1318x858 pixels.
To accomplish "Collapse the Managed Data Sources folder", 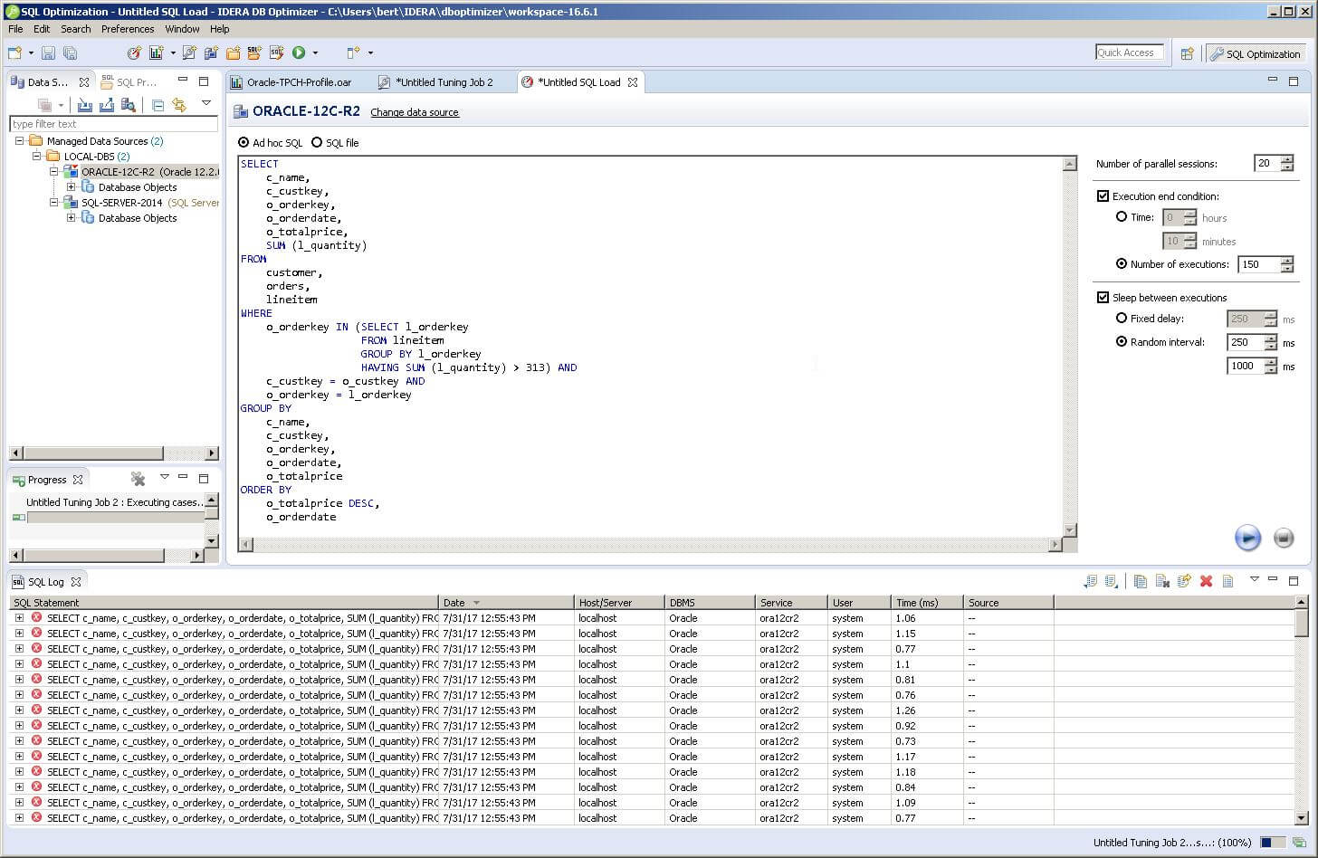I will [18, 140].
